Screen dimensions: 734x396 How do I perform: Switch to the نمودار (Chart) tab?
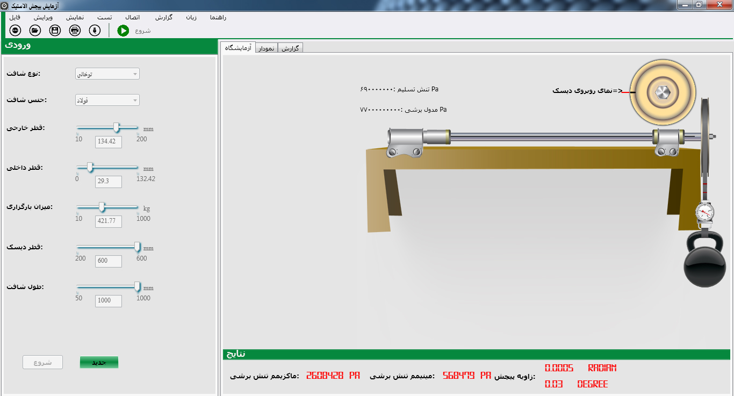[267, 48]
